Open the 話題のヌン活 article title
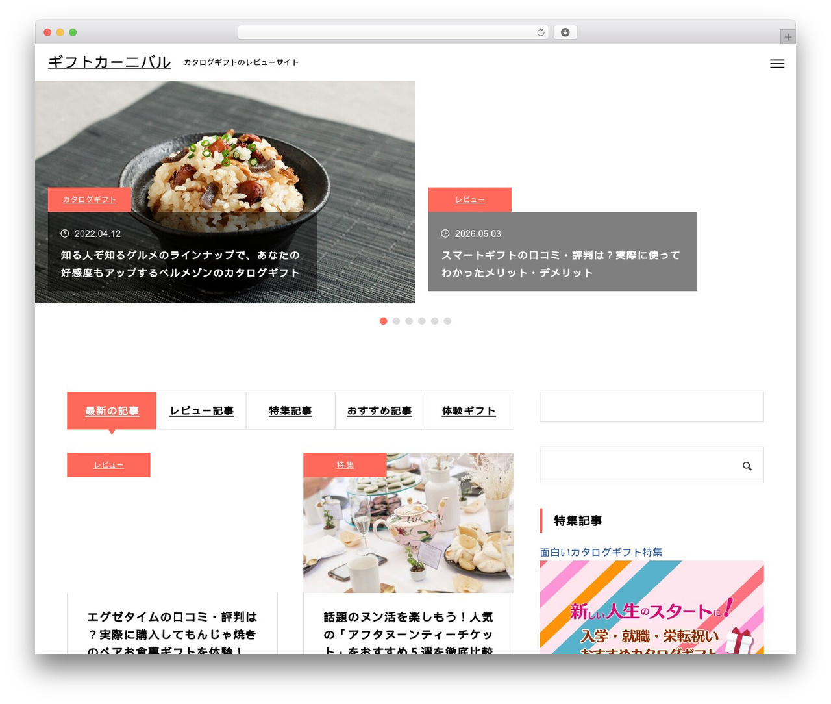The image size is (831, 704). click(408, 633)
